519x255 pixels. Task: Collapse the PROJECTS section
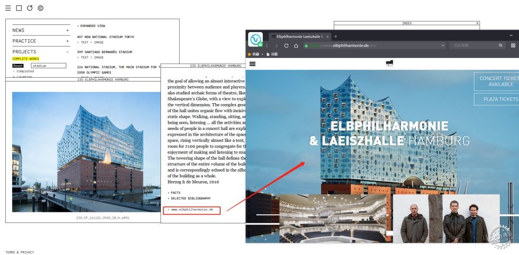click(x=68, y=52)
